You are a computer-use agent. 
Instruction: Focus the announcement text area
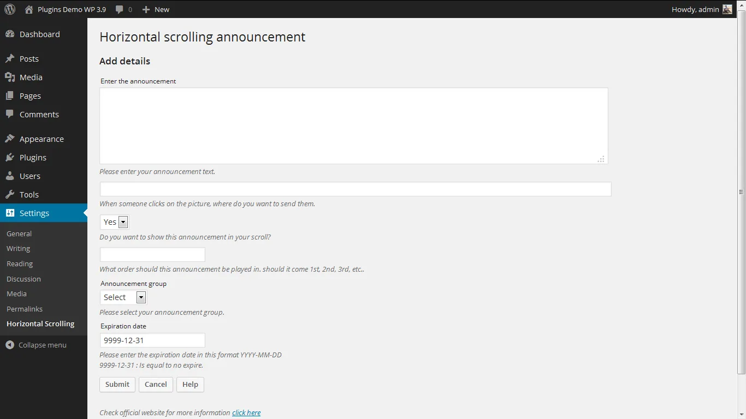pos(354,125)
